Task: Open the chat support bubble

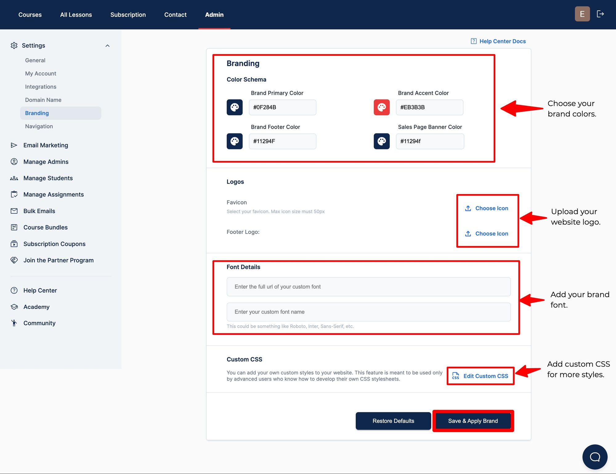Action: click(x=595, y=457)
